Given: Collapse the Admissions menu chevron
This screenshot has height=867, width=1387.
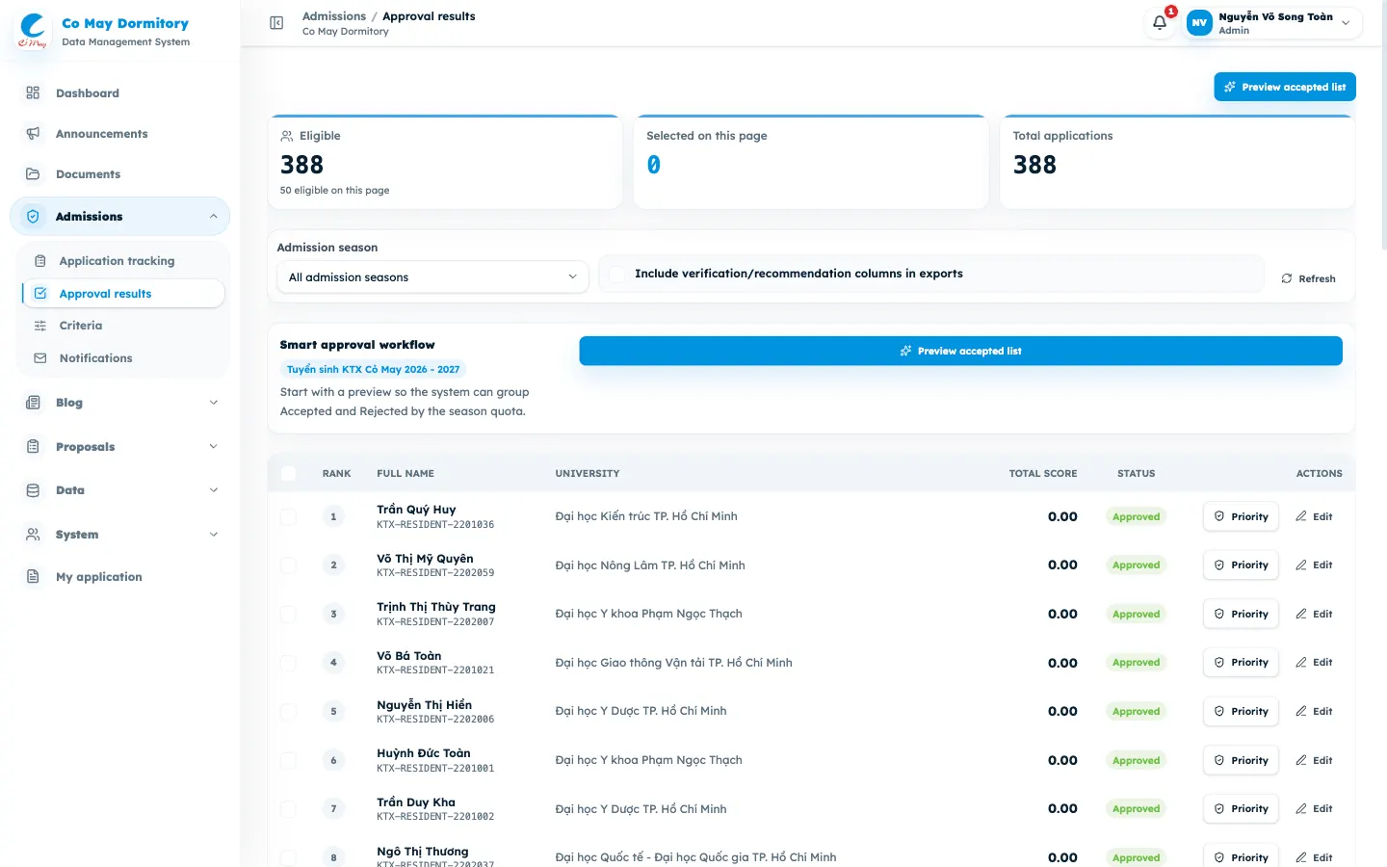Looking at the screenshot, I should [x=213, y=217].
